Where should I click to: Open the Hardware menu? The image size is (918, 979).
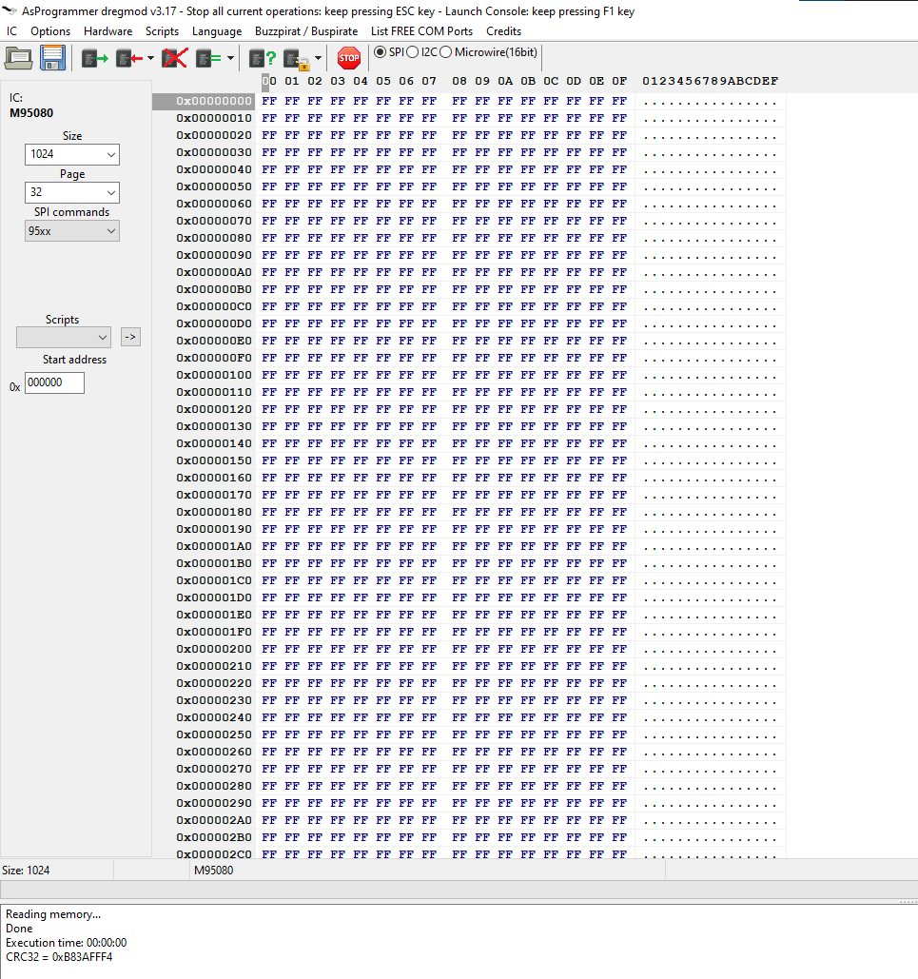[107, 31]
